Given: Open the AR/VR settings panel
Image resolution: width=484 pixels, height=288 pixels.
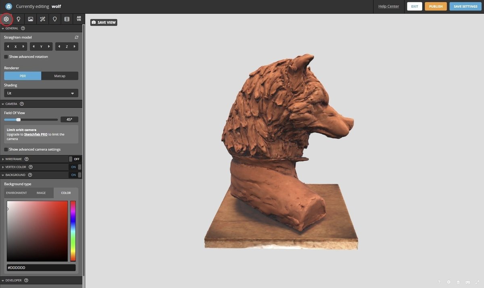Looking at the screenshot, I should pos(79,19).
